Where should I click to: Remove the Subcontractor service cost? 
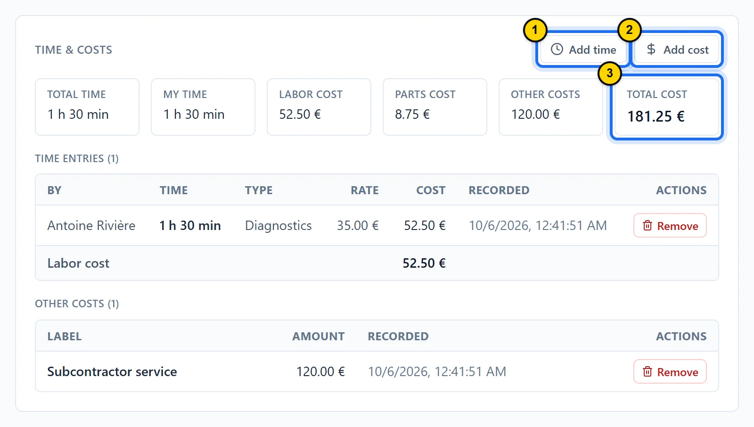[670, 372]
